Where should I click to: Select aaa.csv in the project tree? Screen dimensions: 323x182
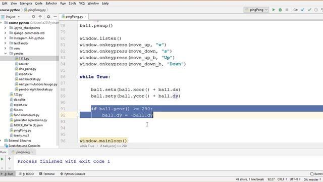[x=24, y=64]
